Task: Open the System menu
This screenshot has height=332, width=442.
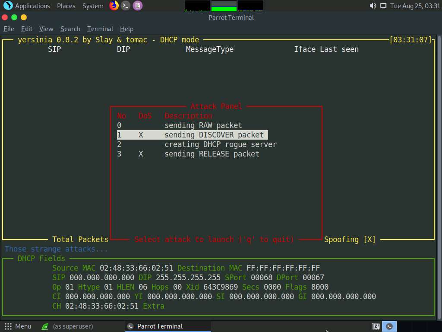Action: coord(93,6)
